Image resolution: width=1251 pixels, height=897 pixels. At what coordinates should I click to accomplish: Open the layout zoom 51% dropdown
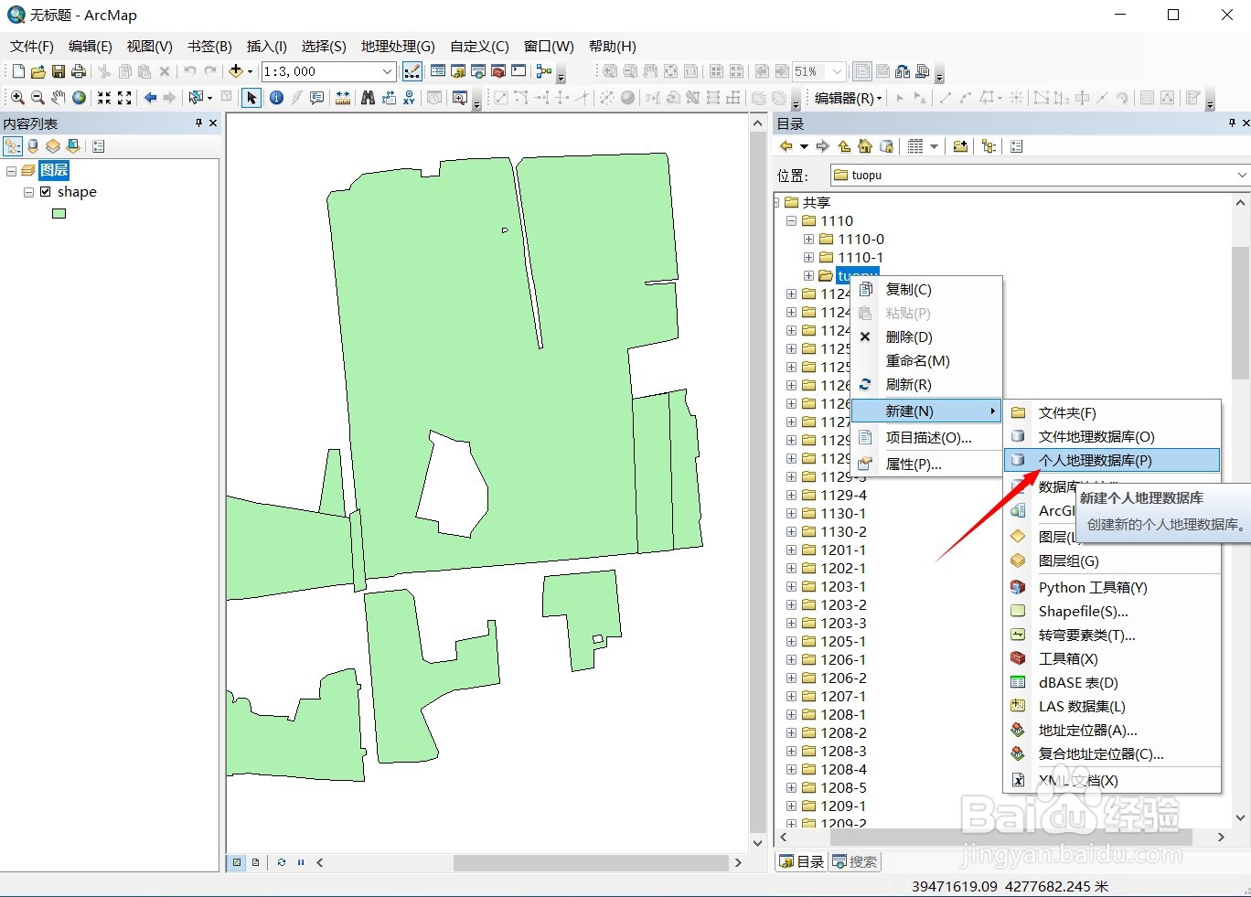pyautogui.click(x=836, y=71)
